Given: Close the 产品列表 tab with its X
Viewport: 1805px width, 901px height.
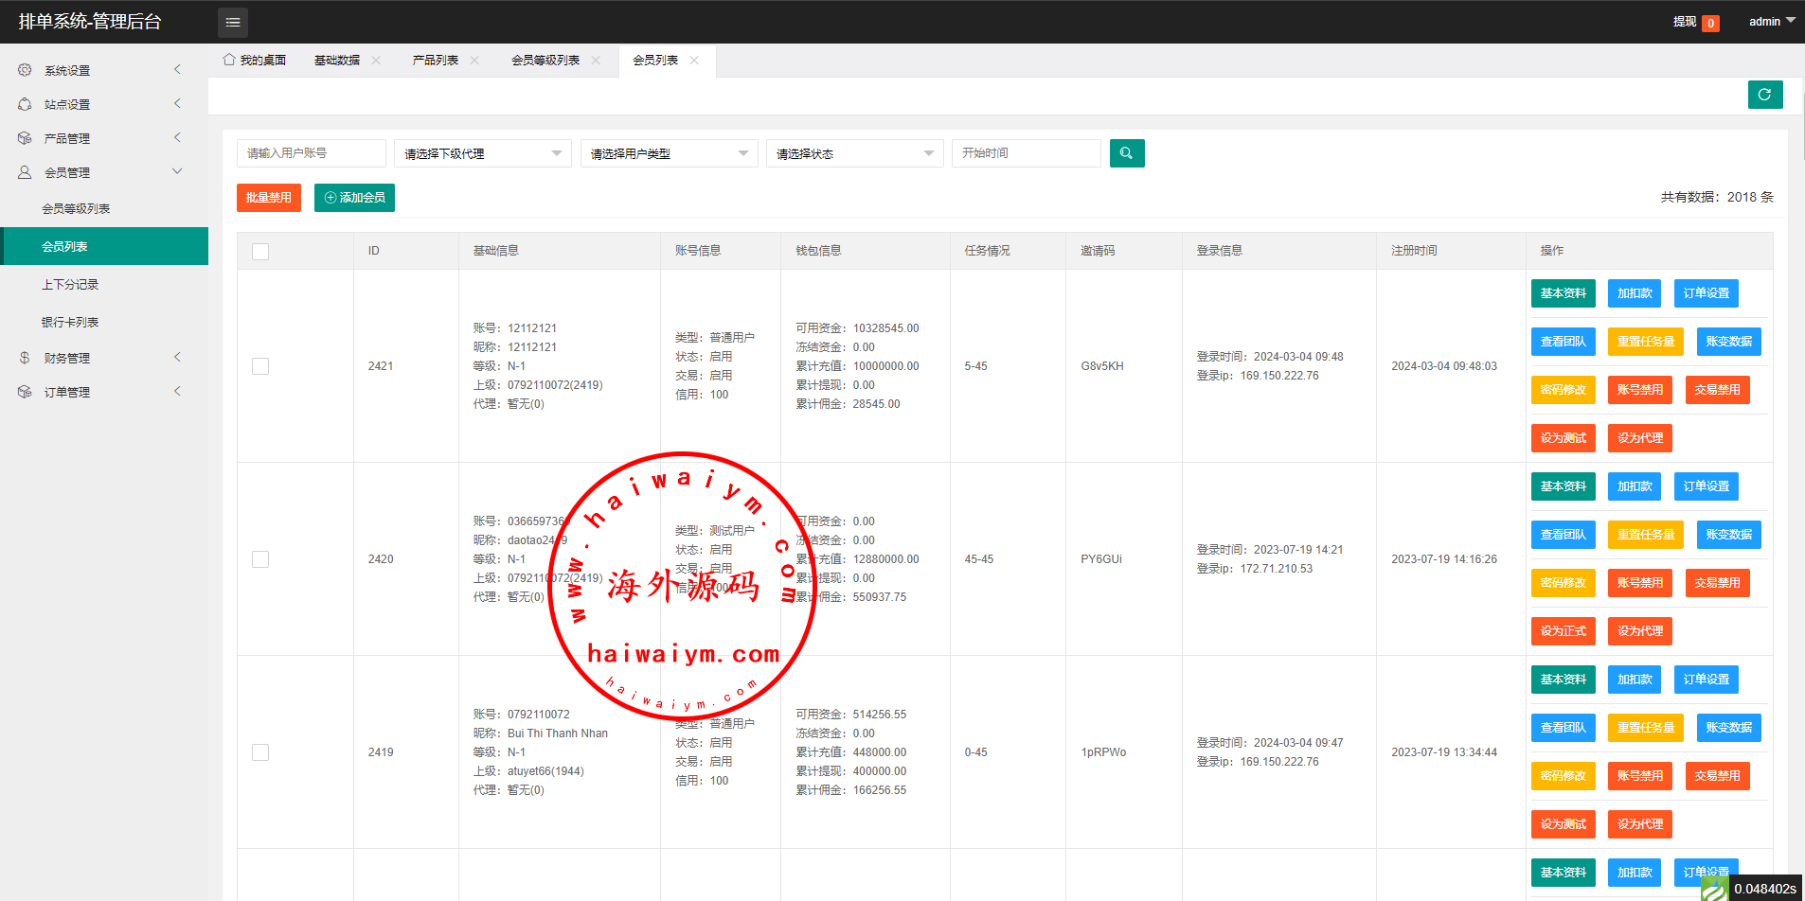Looking at the screenshot, I should pyautogui.click(x=474, y=61).
